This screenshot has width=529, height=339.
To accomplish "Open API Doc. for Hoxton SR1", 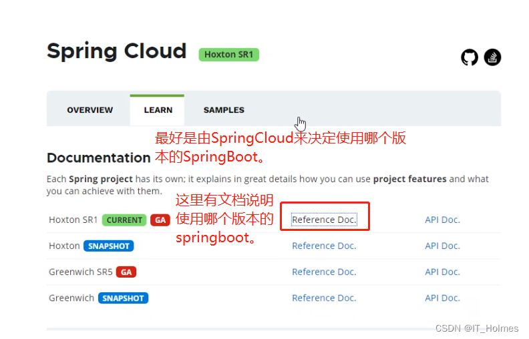I will pos(442,220).
